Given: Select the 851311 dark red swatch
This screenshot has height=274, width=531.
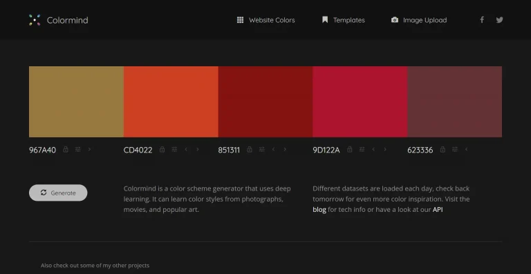Looking at the screenshot, I should coord(265,101).
